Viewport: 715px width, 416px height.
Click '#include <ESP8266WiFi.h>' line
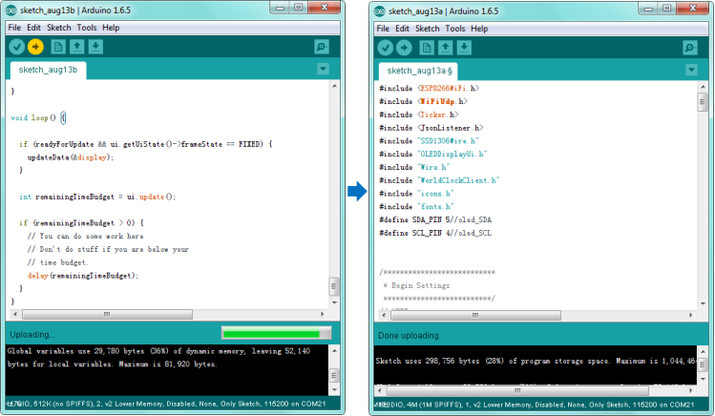point(429,88)
